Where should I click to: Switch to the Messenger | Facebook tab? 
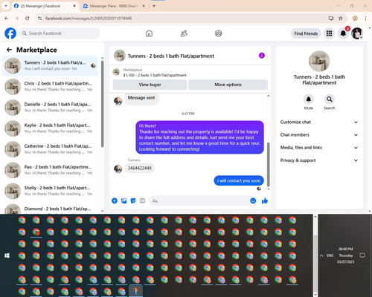coord(45,6)
